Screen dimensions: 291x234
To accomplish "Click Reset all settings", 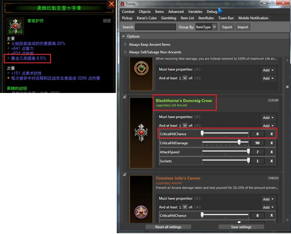I will click(168, 227).
